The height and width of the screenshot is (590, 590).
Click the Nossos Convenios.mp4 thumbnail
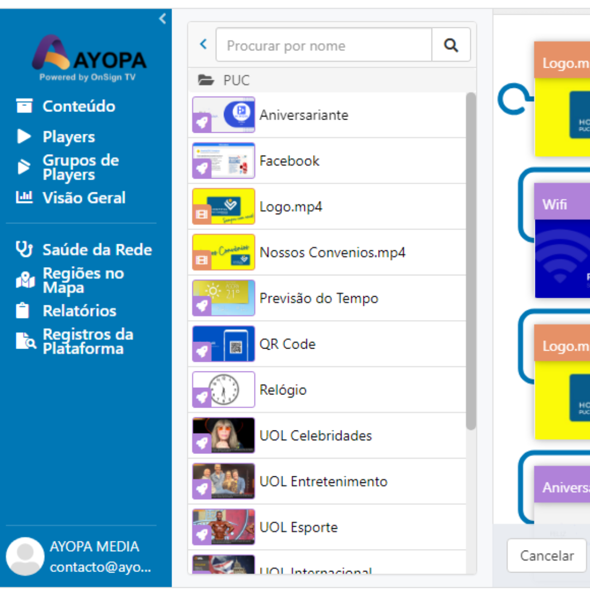pos(223,252)
